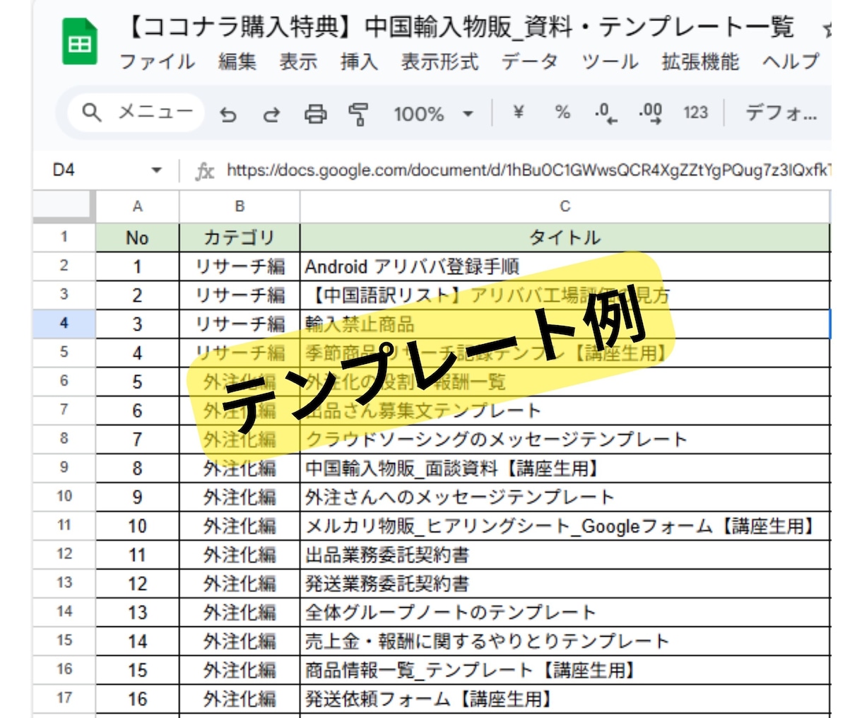Apply the ¥ currency format

[519, 112]
